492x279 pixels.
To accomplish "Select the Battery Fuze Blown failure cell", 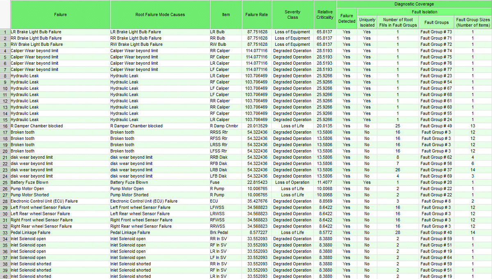I will click(29, 182).
